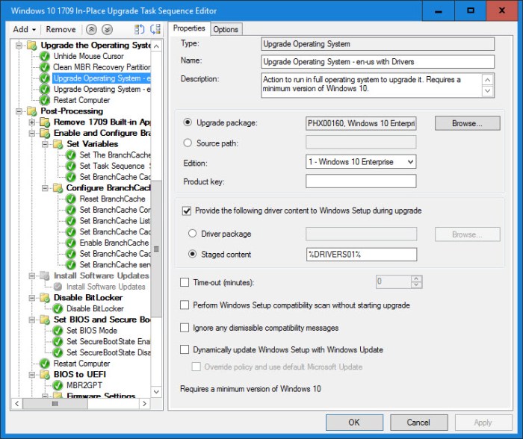Click the OK button
The width and height of the screenshot is (523, 439).
tap(353, 423)
